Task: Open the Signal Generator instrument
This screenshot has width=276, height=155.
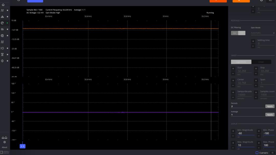Action: click(2, 29)
